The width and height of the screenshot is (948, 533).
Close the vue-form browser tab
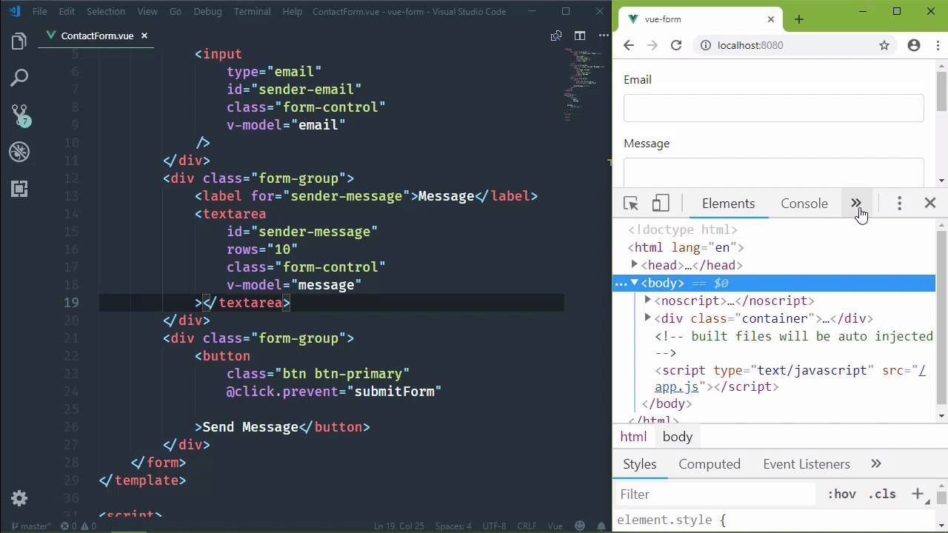[x=771, y=19]
